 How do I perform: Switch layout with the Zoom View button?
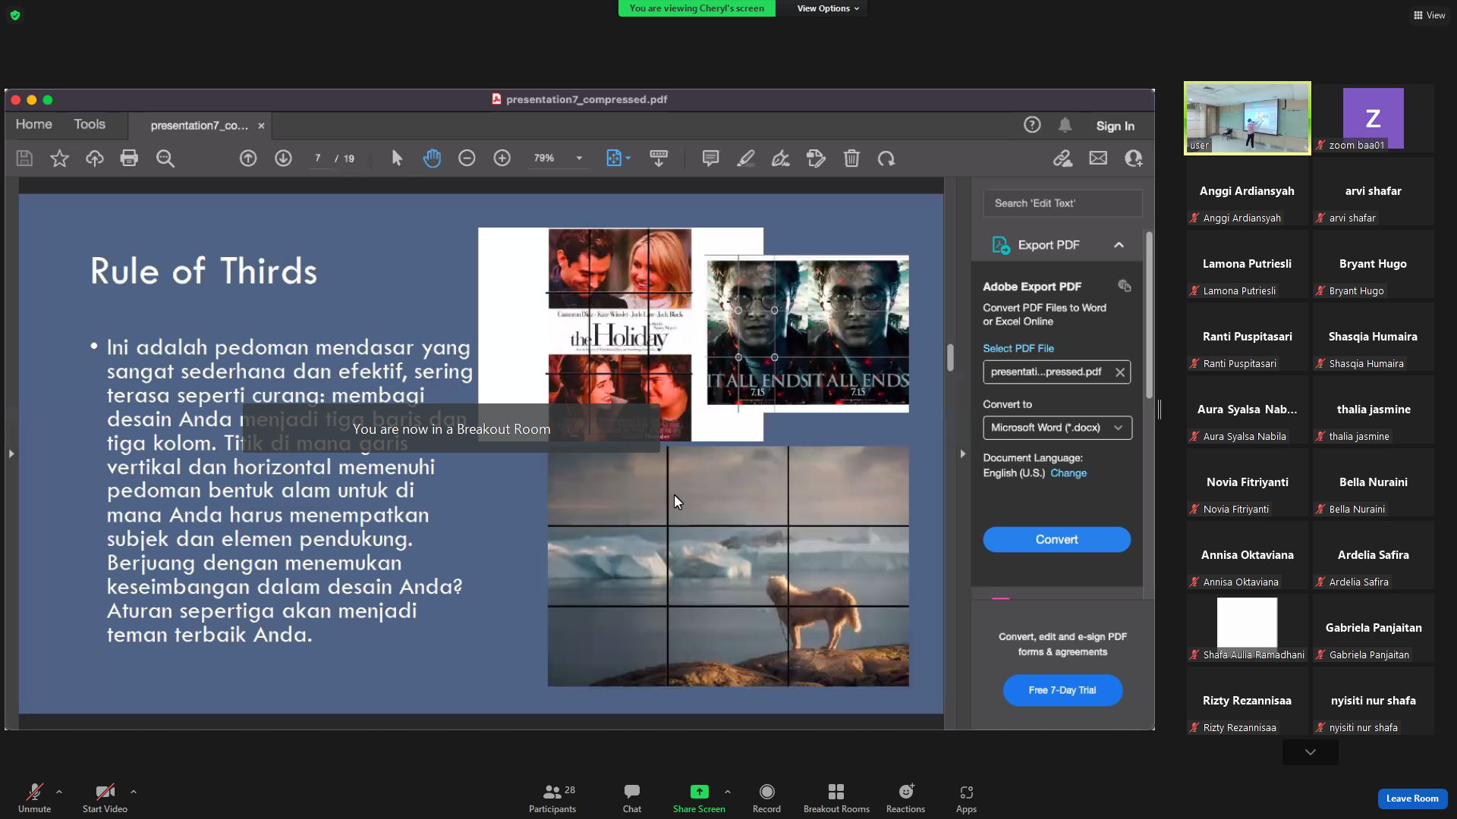click(x=1429, y=15)
